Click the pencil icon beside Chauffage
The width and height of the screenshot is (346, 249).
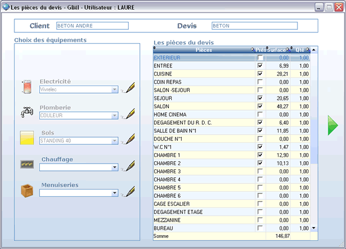[x=131, y=166]
